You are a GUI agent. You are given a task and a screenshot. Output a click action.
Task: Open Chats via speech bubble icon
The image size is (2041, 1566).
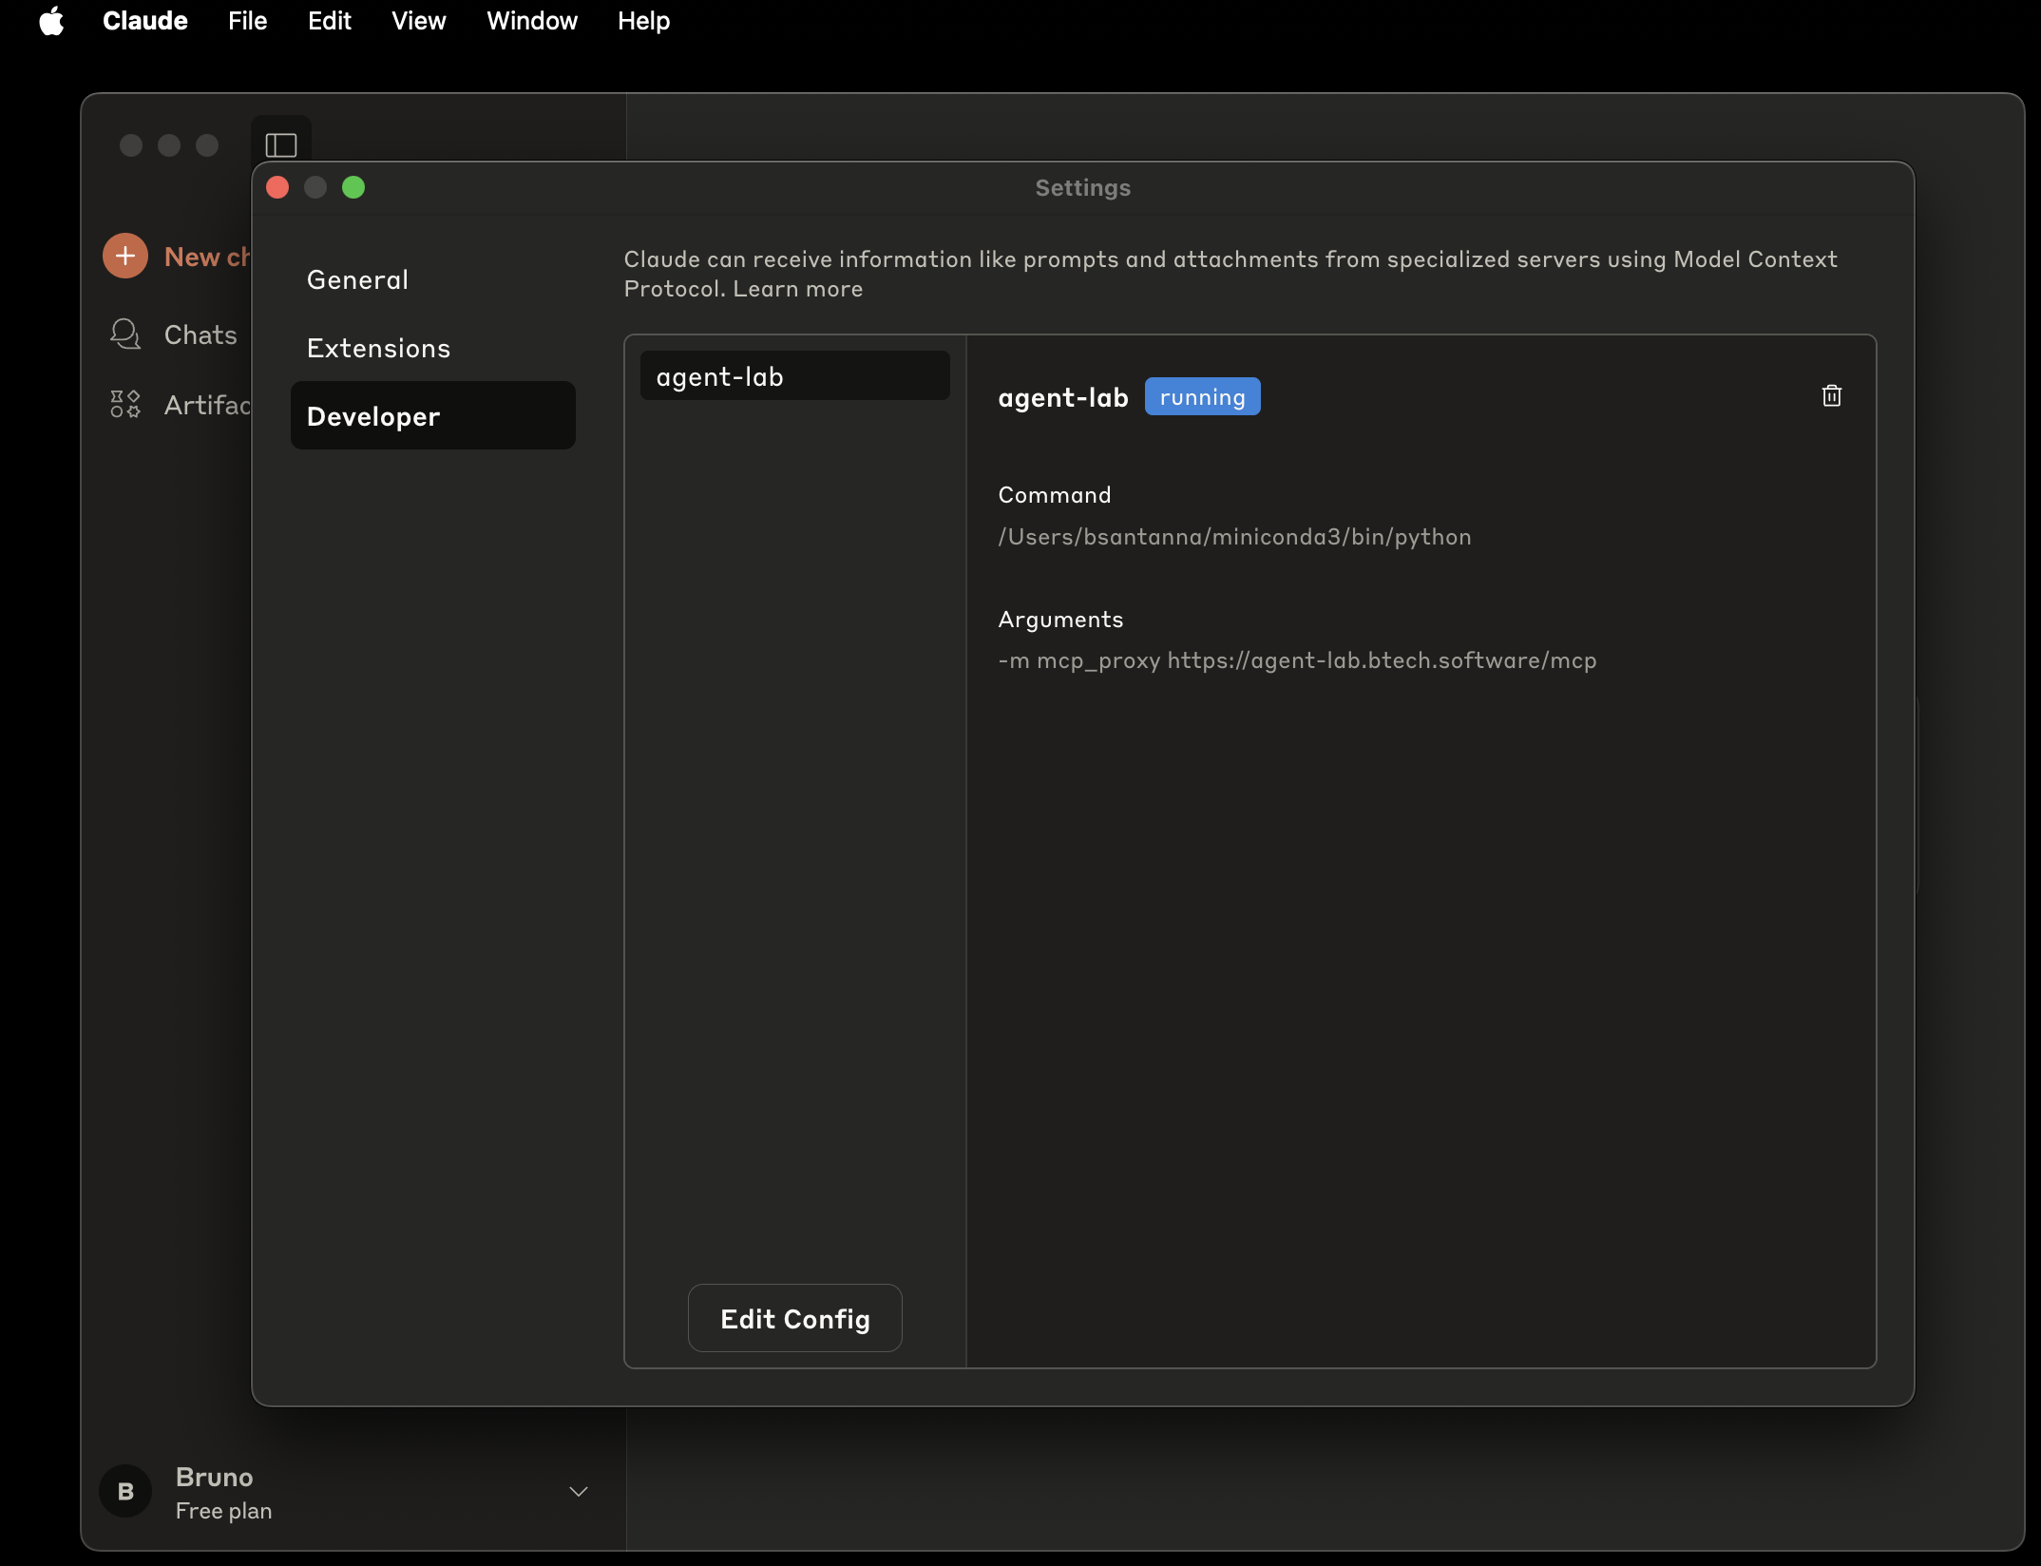click(x=125, y=334)
